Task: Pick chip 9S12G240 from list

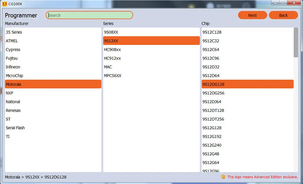Action: click(x=247, y=145)
